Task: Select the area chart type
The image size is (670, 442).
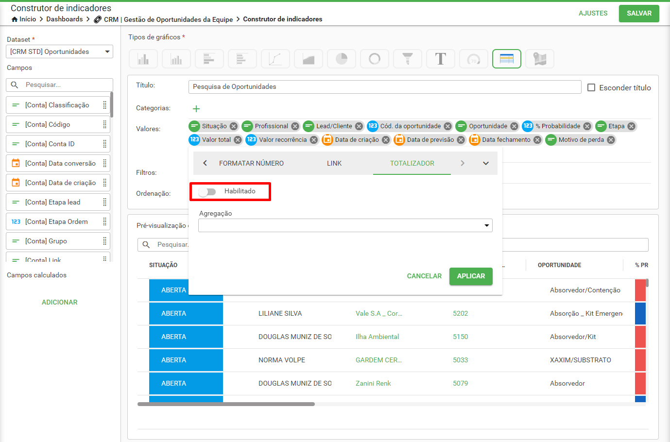Action: 309,59
